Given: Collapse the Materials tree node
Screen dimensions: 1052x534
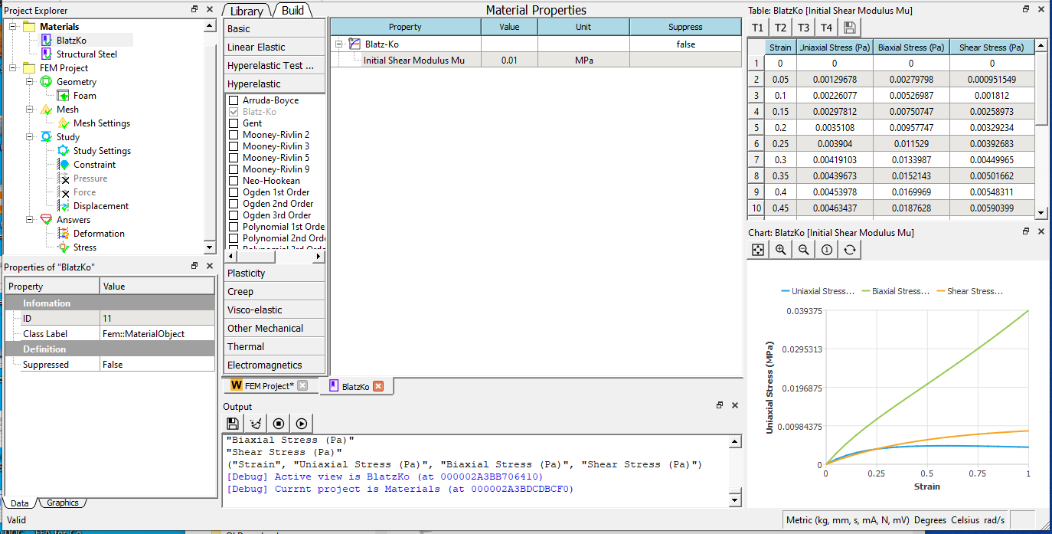Looking at the screenshot, I should coord(13,27).
